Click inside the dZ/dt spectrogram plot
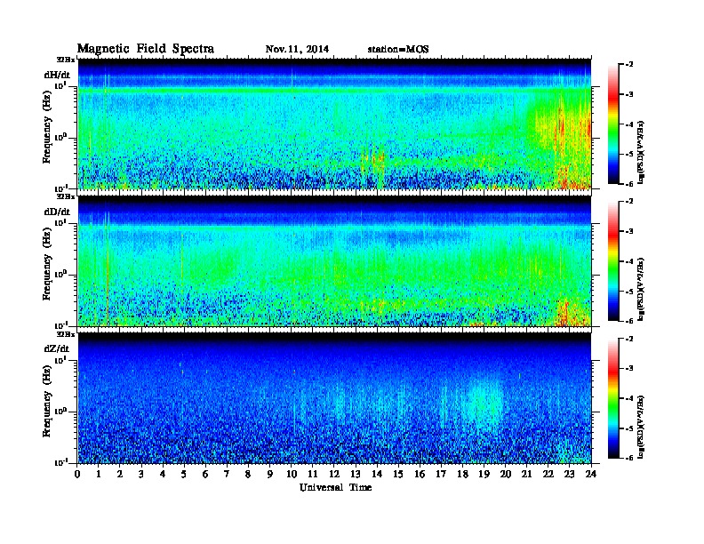Screen dimensions: 704x544 pyautogui.click(x=334, y=398)
